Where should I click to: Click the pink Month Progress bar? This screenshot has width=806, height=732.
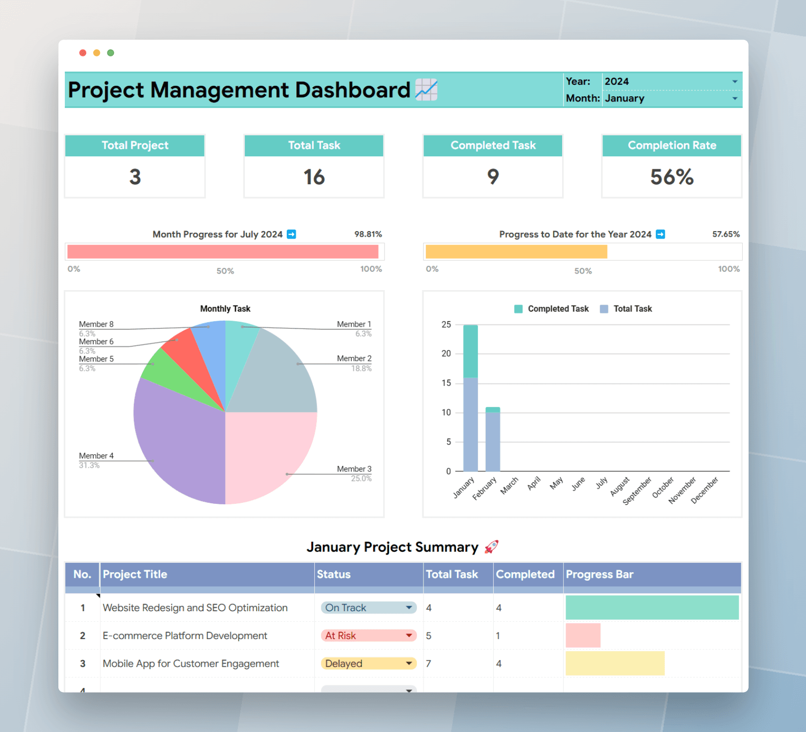click(222, 252)
